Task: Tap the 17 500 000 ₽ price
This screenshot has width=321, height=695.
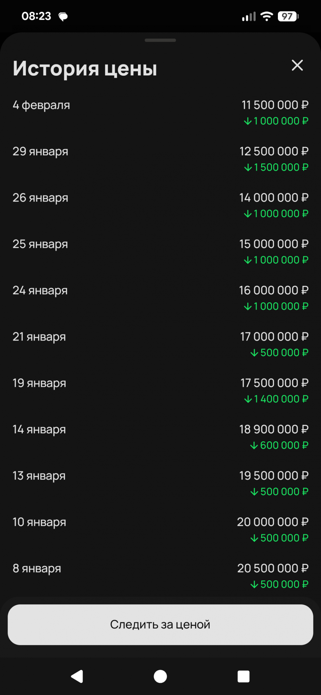Action: click(x=274, y=383)
